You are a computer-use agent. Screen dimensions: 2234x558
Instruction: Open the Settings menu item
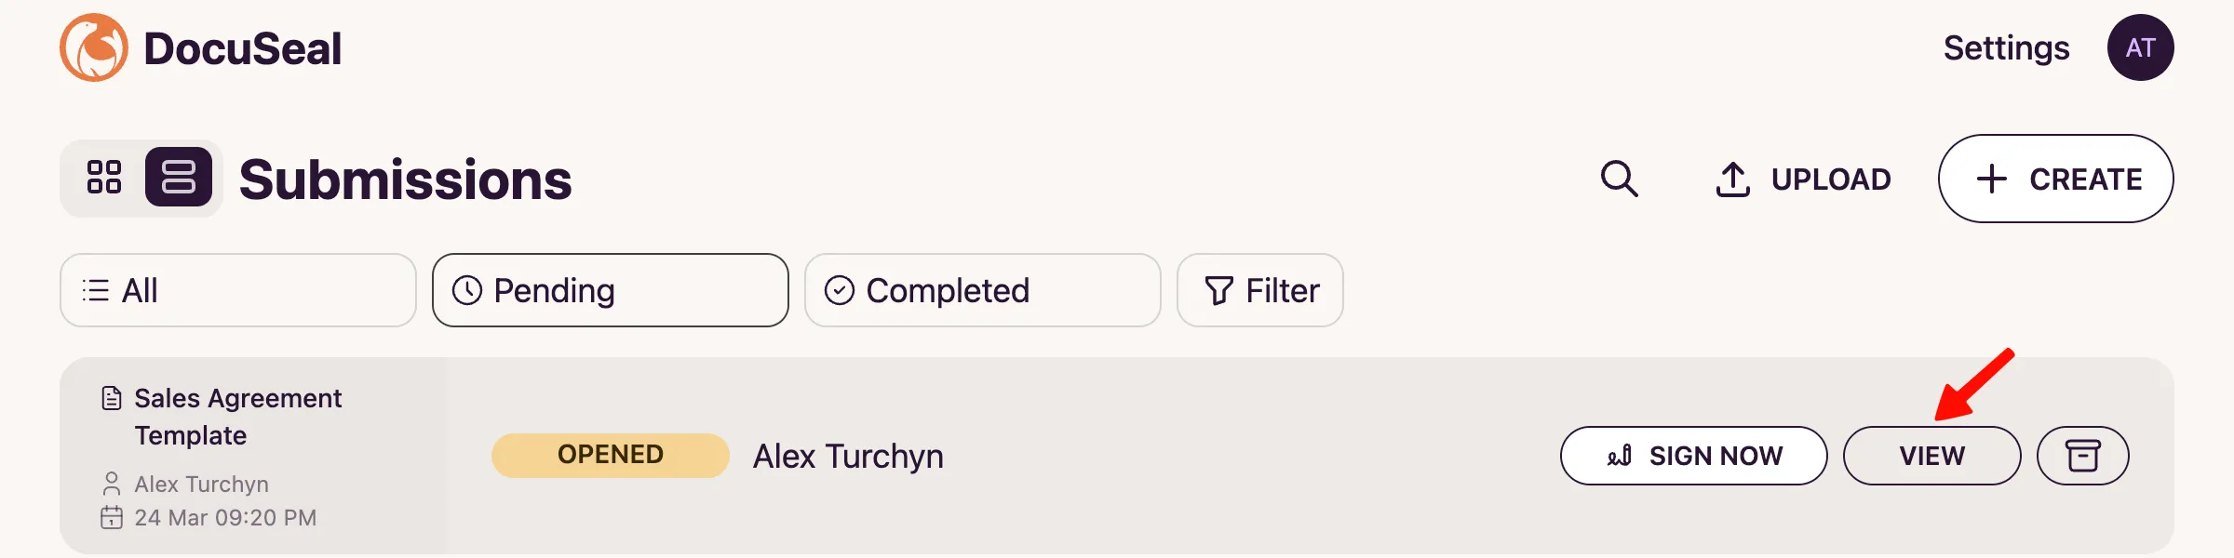point(2006,47)
